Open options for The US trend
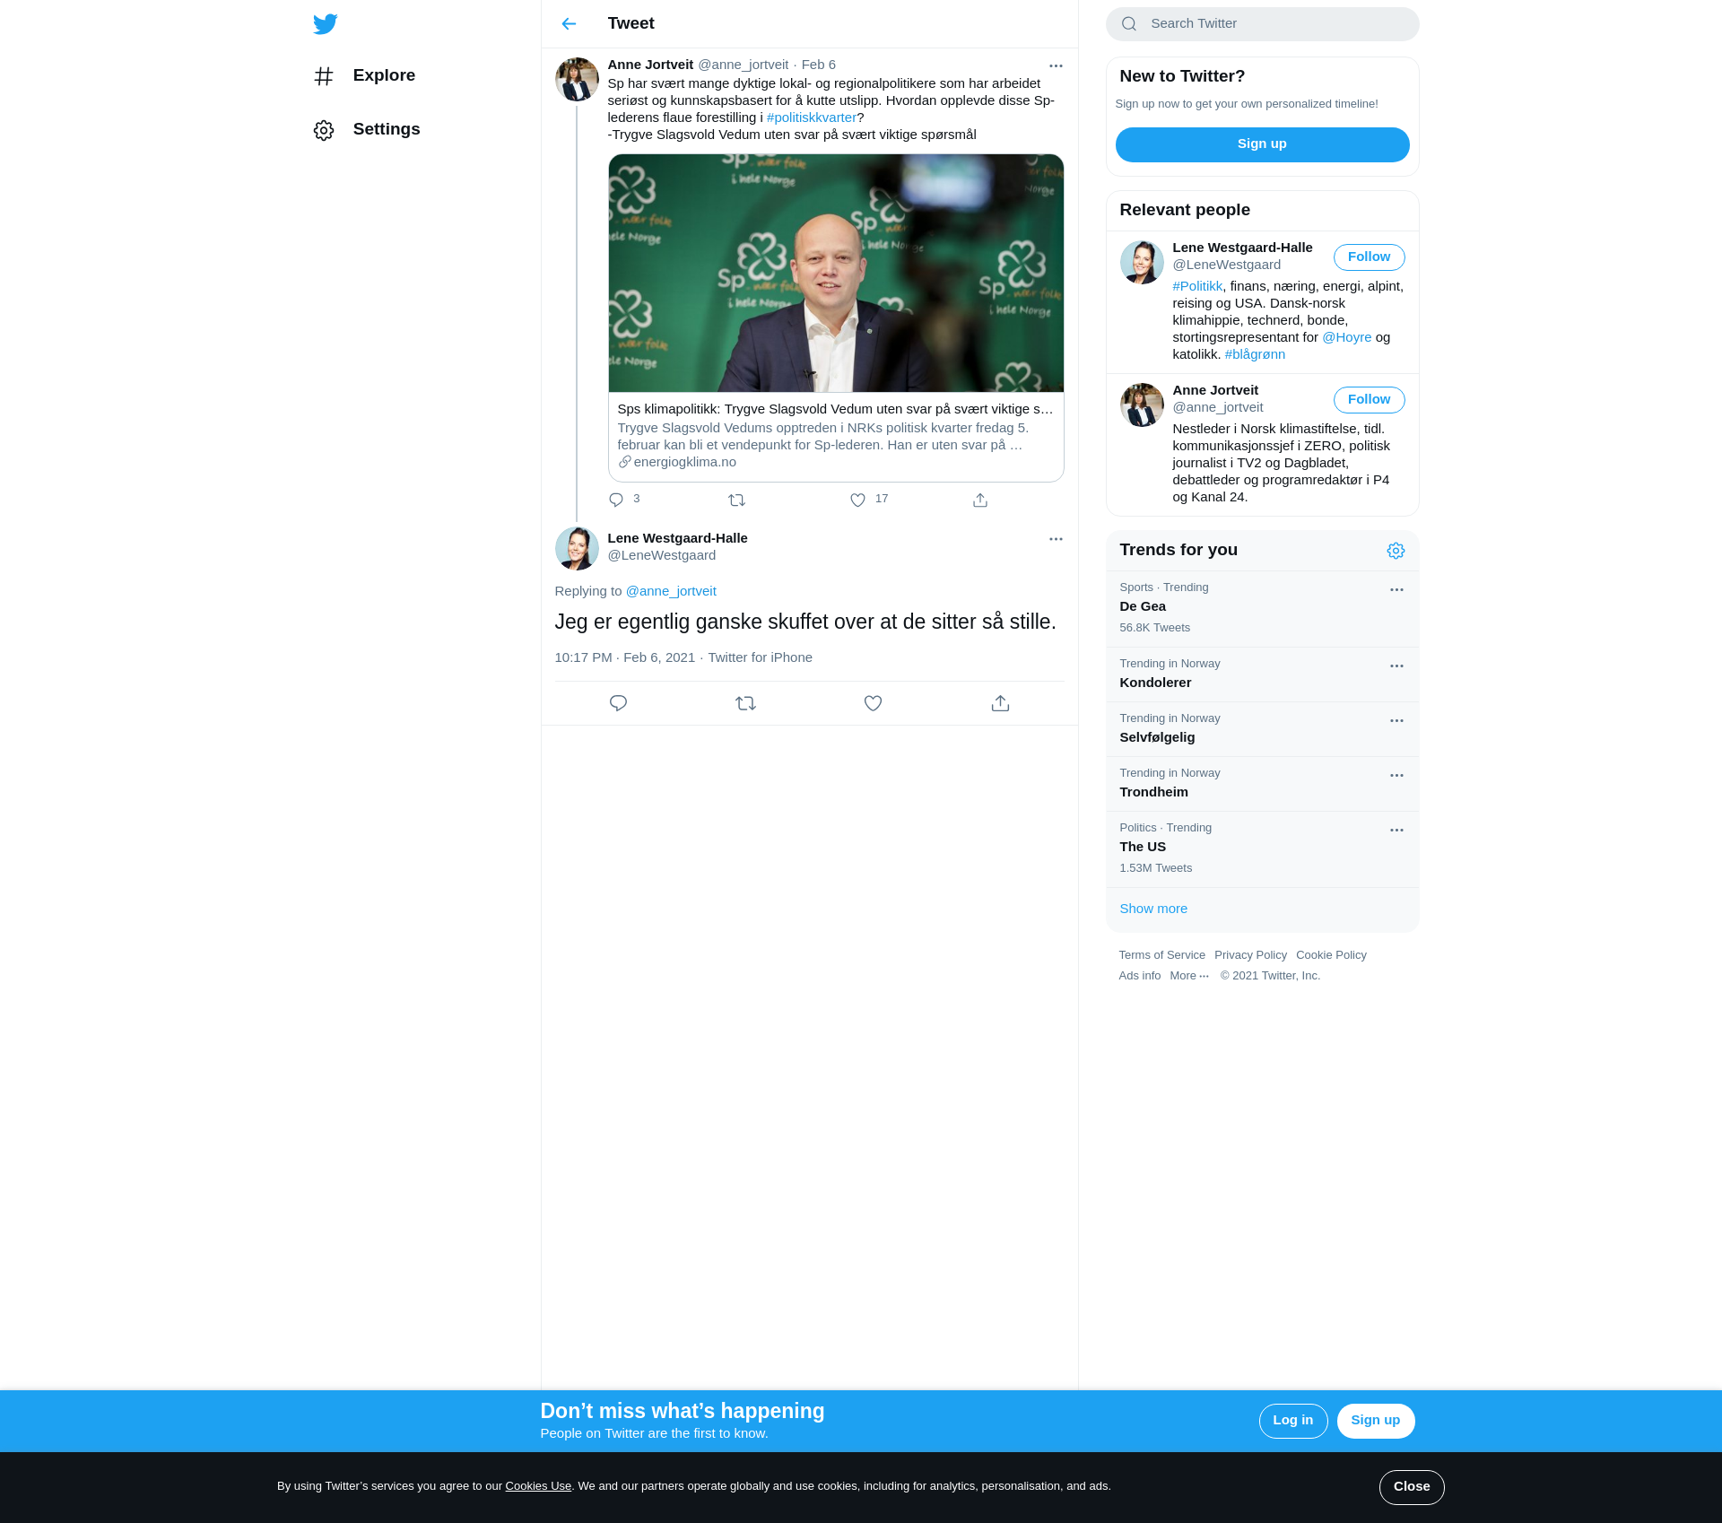Image resolution: width=1722 pixels, height=1523 pixels. click(x=1396, y=831)
